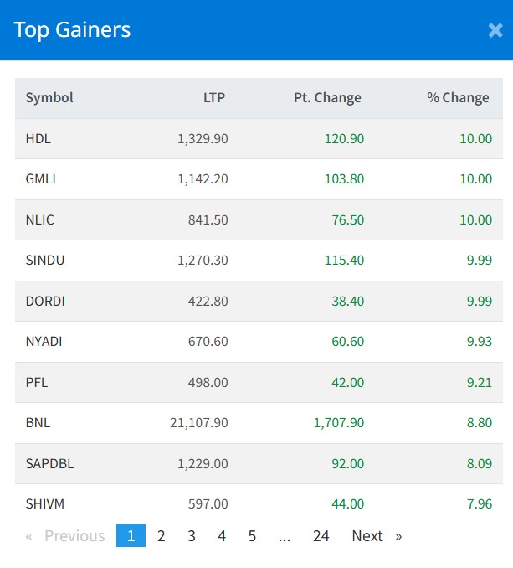Click the Previous page link
This screenshot has width=513, height=568.
click(65, 536)
